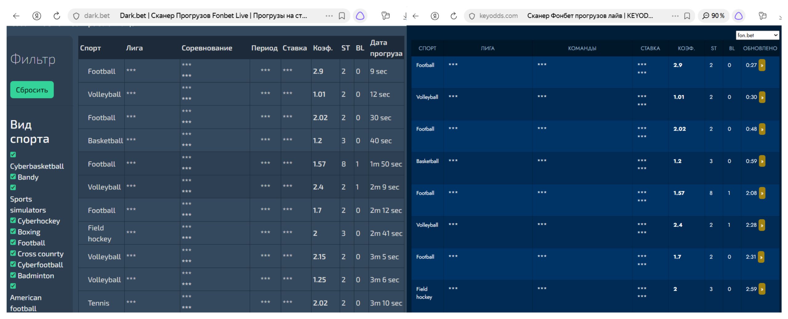Bookmark the Dark.bet page

click(x=341, y=16)
